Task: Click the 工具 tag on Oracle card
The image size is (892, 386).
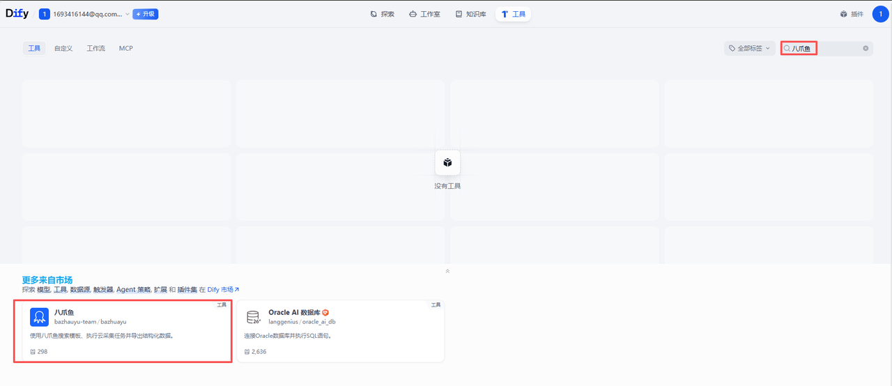Action: click(x=436, y=304)
